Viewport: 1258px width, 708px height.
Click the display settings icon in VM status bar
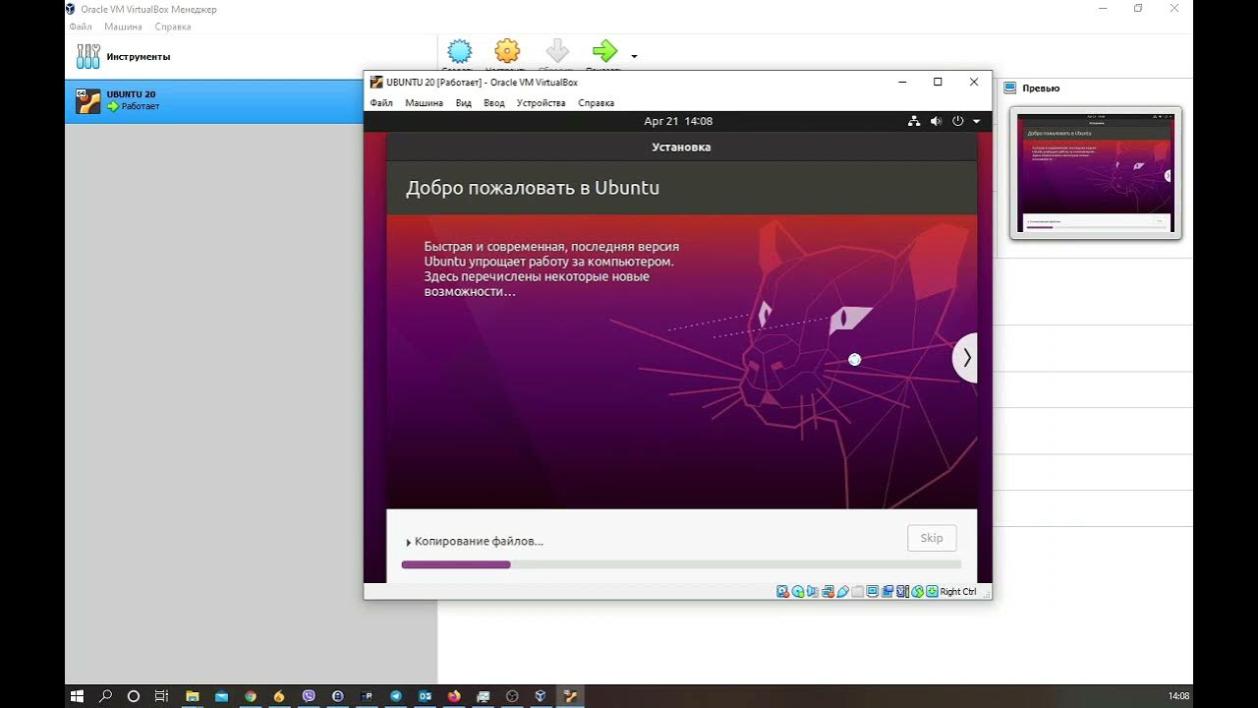pos(872,592)
